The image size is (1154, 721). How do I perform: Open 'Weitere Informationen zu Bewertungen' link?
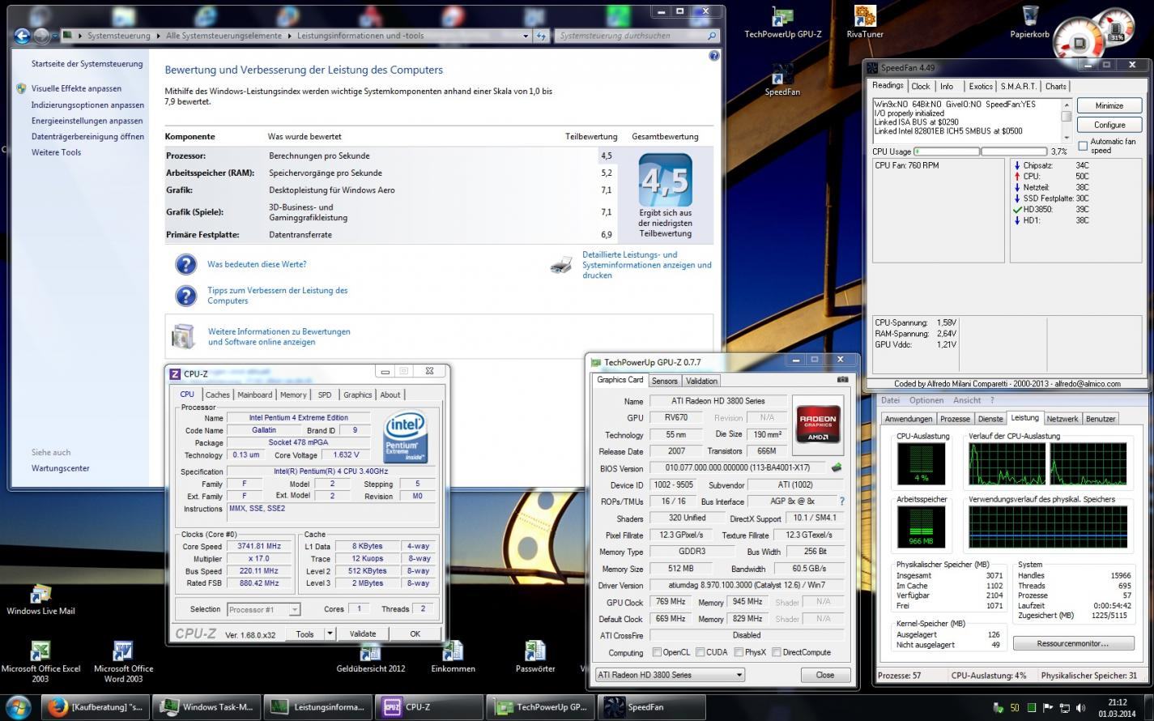coord(279,336)
